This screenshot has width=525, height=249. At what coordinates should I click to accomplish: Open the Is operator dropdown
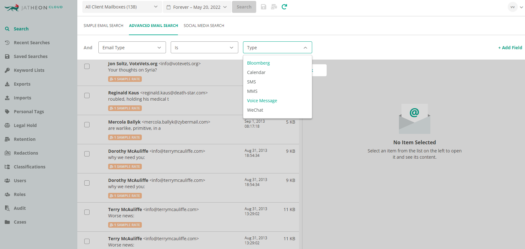click(204, 47)
